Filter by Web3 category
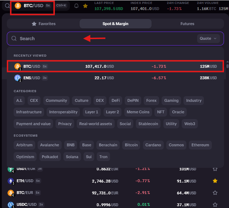 (190, 124)
